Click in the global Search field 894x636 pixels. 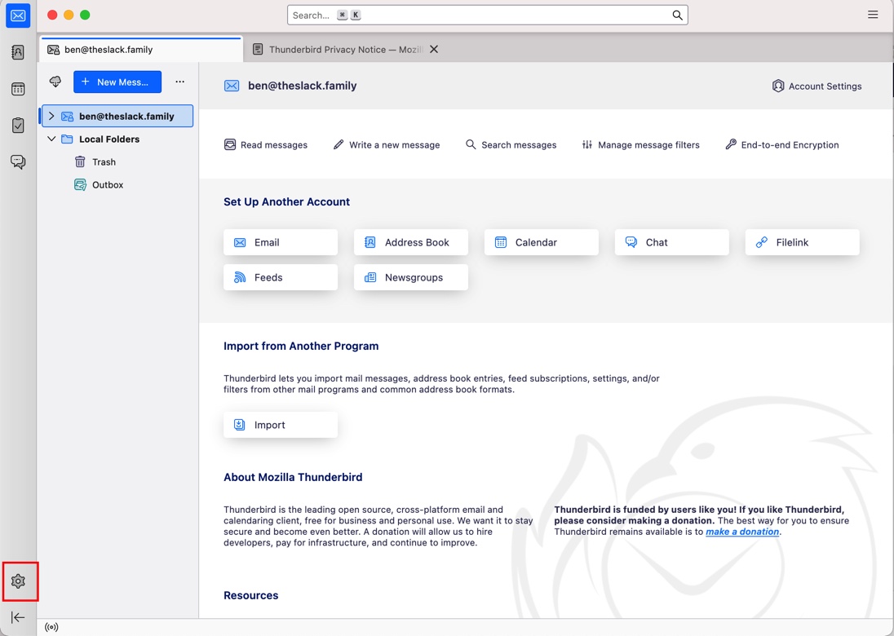point(488,15)
